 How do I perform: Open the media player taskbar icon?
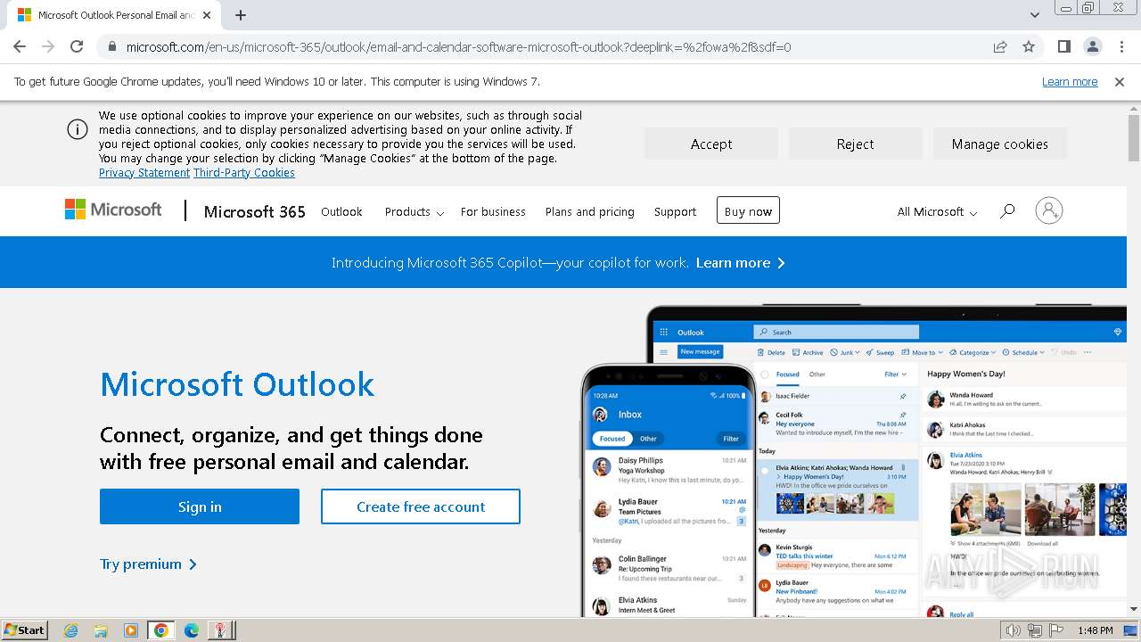click(x=131, y=630)
